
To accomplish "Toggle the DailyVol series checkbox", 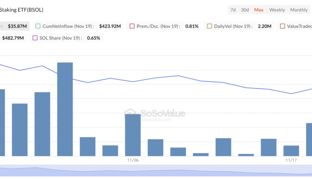I will click(209, 26).
